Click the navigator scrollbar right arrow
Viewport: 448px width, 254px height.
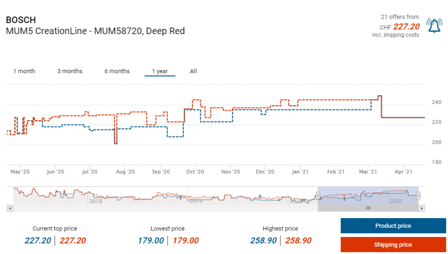tap(421, 209)
